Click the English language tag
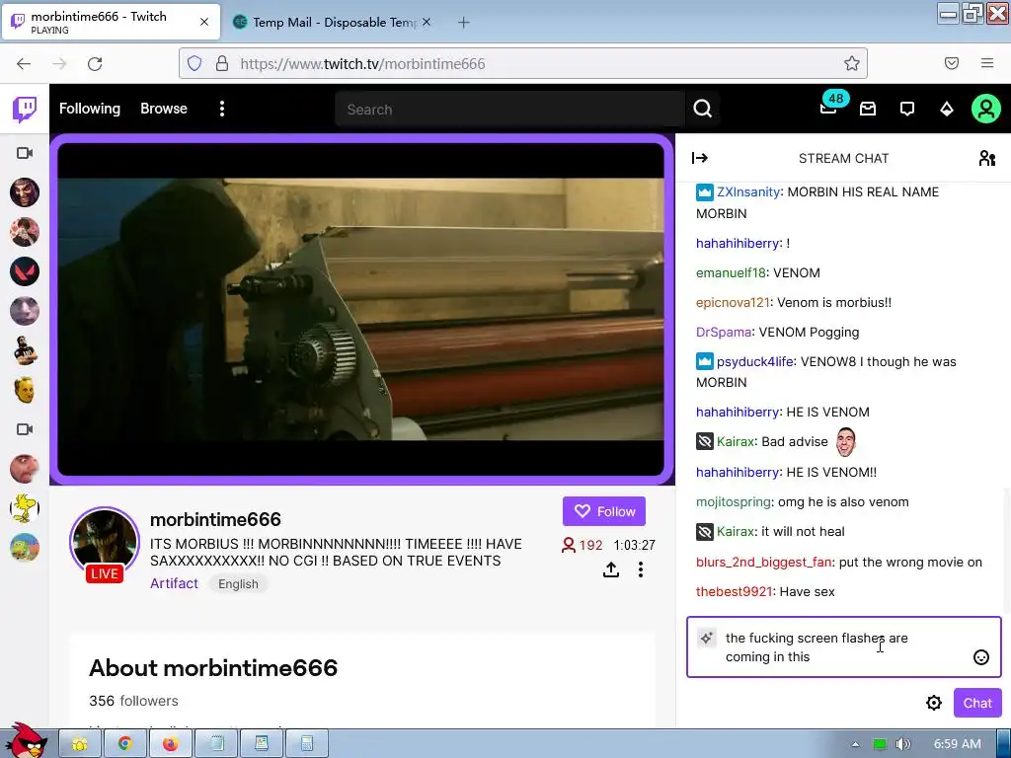 pos(238,584)
